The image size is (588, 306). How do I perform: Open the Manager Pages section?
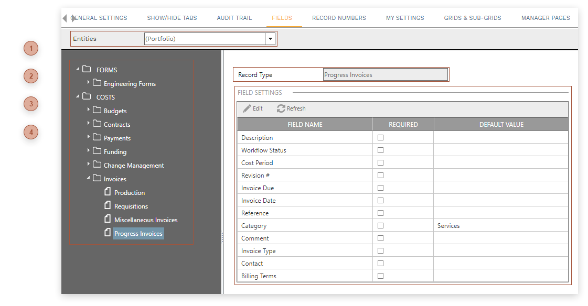546,17
